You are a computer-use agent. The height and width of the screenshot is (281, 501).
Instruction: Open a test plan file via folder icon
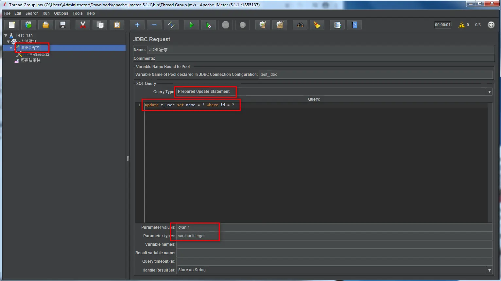tap(46, 25)
